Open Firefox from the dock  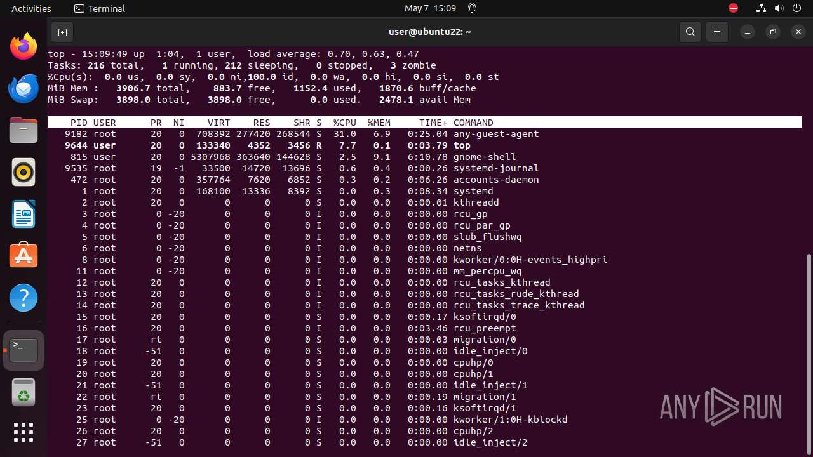click(24, 47)
